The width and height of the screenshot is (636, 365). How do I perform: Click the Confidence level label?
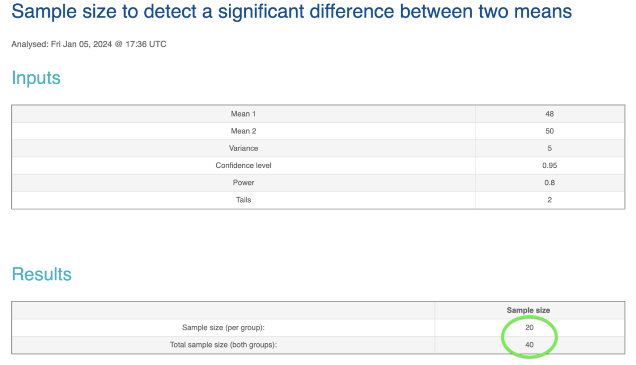pos(243,165)
